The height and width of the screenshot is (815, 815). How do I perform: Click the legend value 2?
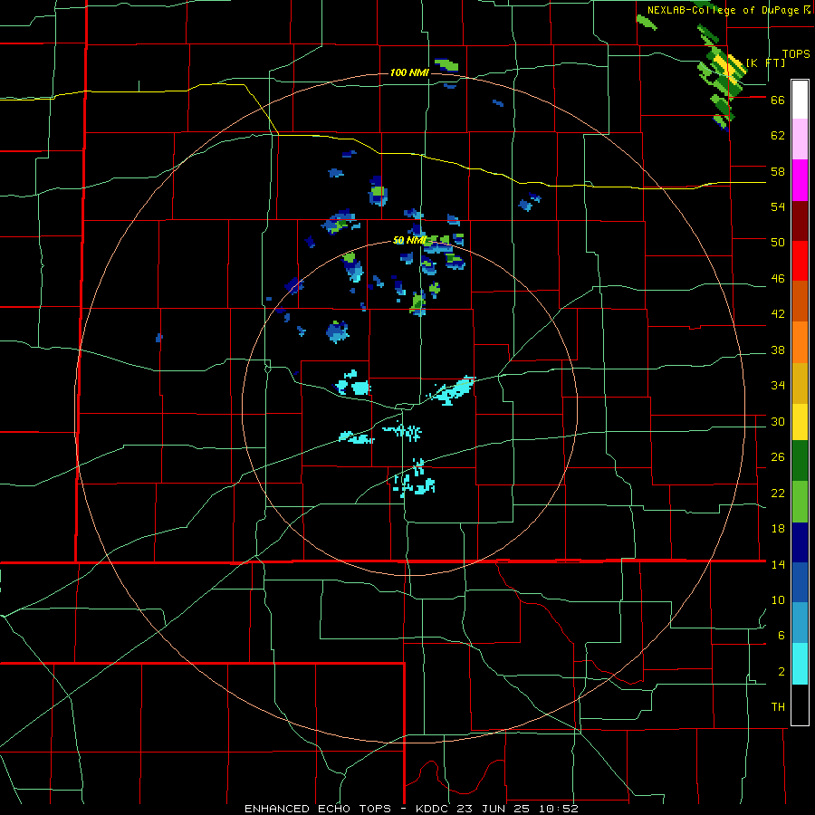point(781,672)
